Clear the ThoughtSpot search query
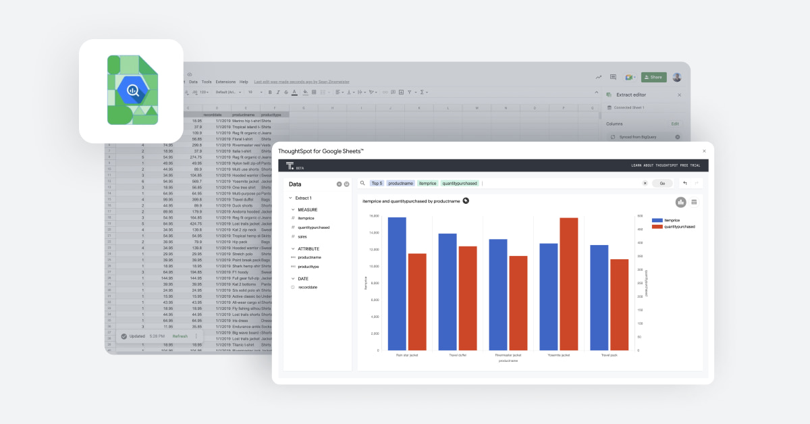810x424 pixels. point(645,183)
